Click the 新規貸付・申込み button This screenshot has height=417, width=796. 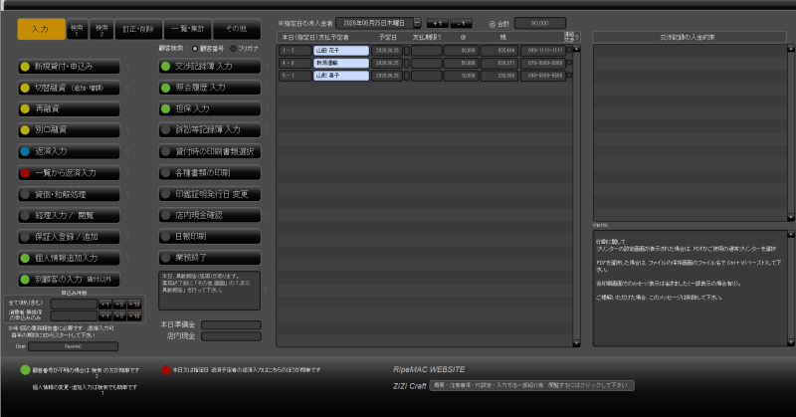tap(69, 67)
